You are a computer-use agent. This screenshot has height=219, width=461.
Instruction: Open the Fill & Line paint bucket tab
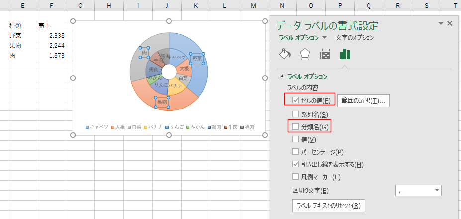[x=285, y=54]
